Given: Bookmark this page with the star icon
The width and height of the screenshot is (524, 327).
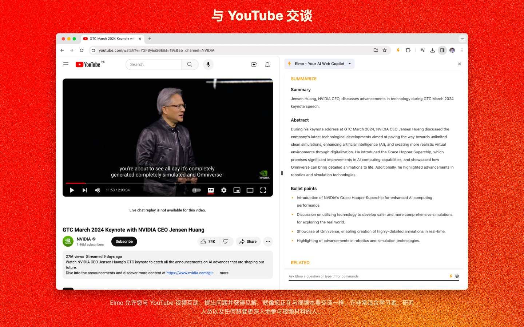Looking at the screenshot, I should [x=385, y=51].
